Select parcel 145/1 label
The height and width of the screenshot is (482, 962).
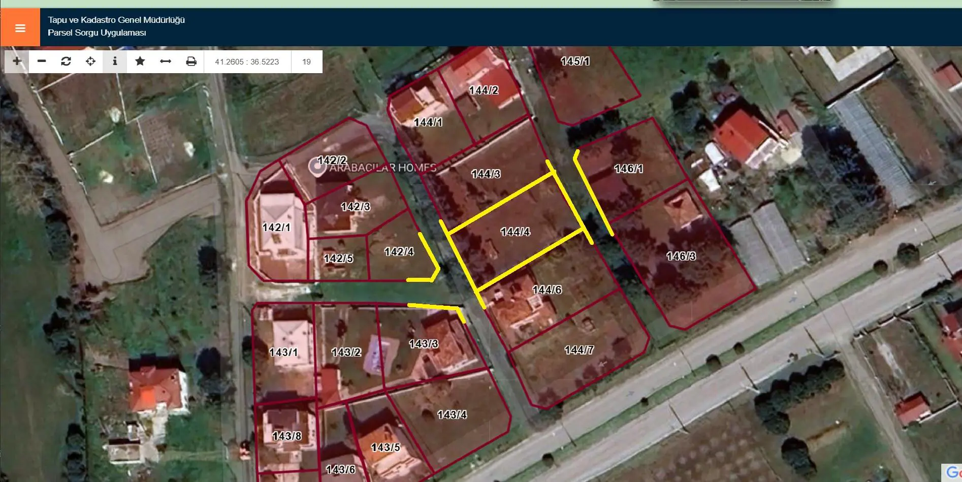575,61
